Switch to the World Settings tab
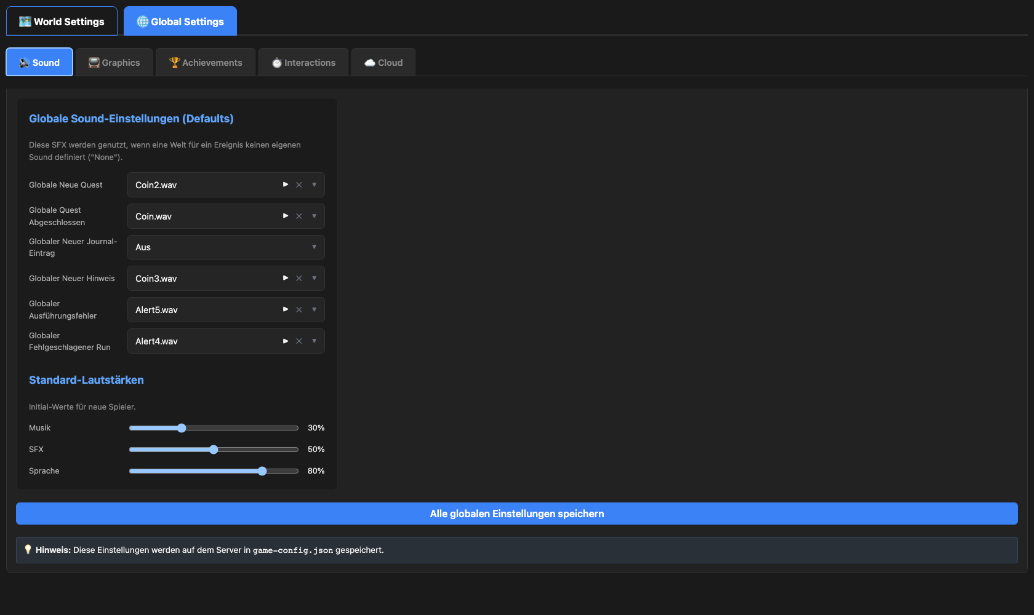The image size is (1034, 615). [x=62, y=22]
